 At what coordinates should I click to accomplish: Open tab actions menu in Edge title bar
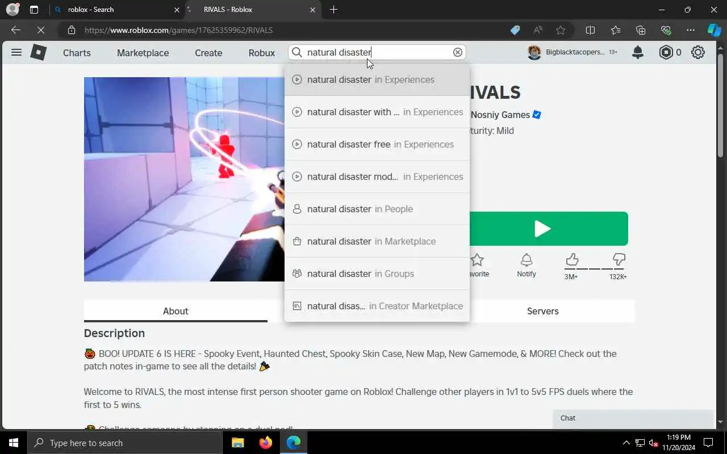[34, 10]
